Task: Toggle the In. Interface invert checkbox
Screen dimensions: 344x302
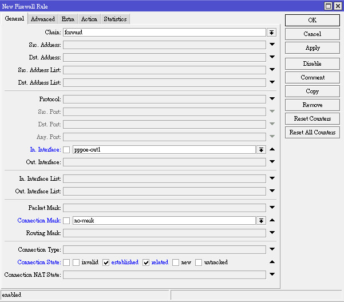Action: click(66, 150)
